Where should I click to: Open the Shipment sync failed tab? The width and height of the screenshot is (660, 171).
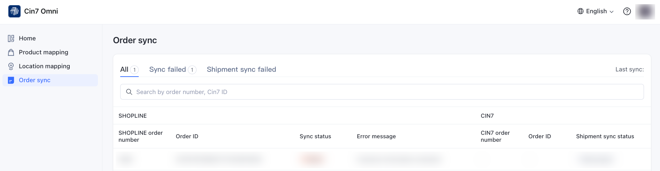pyautogui.click(x=241, y=69)
